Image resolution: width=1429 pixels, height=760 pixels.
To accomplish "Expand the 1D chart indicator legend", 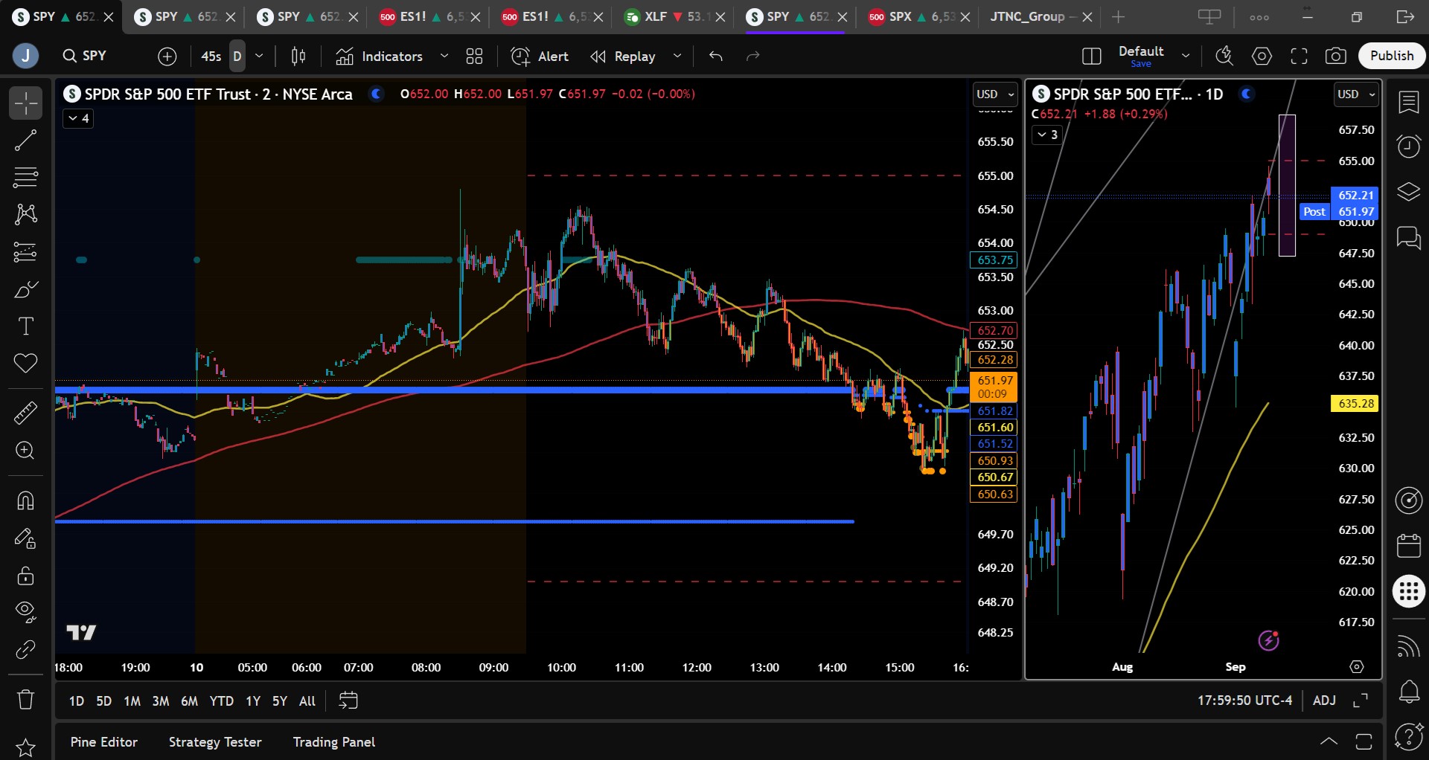I will tap(1046, 135).
